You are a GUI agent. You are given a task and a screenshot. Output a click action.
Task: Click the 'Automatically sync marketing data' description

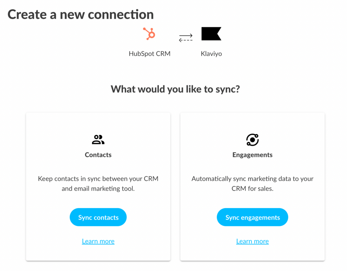pos(252,183)
